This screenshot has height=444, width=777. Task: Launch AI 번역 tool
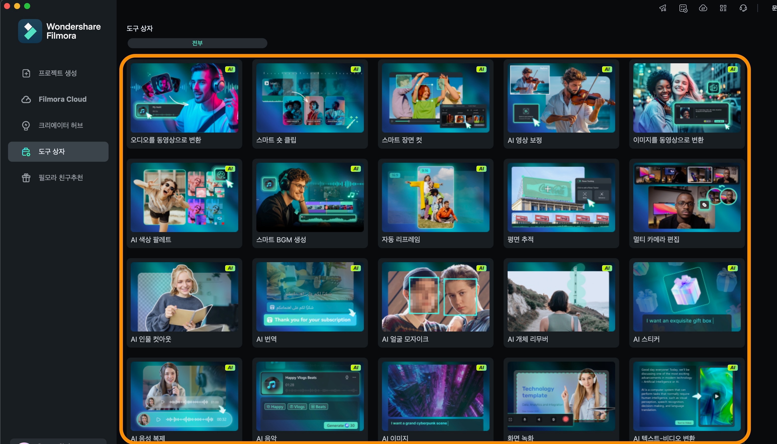[x=310, y=303]
